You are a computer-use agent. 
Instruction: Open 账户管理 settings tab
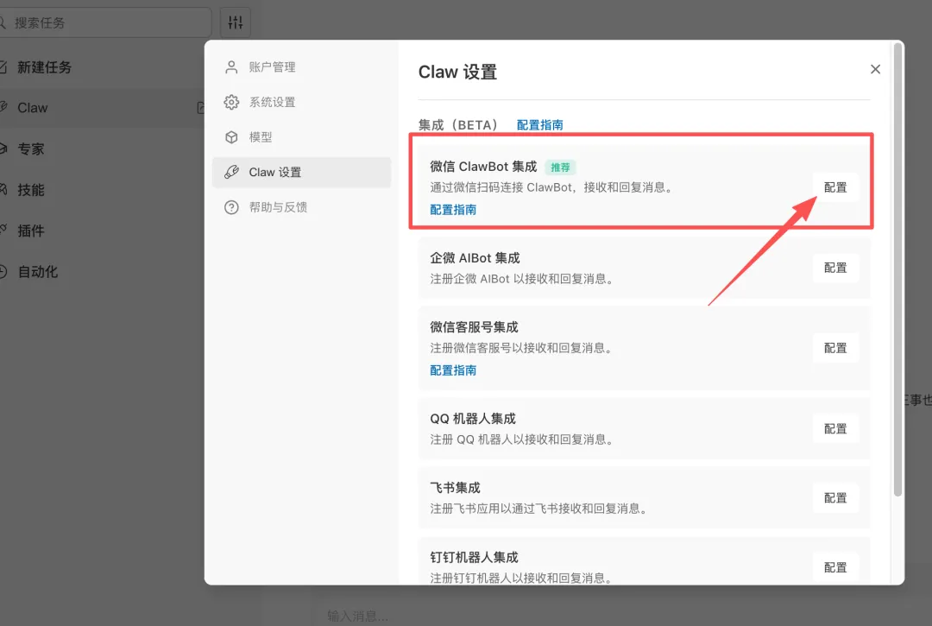point(301,67)
